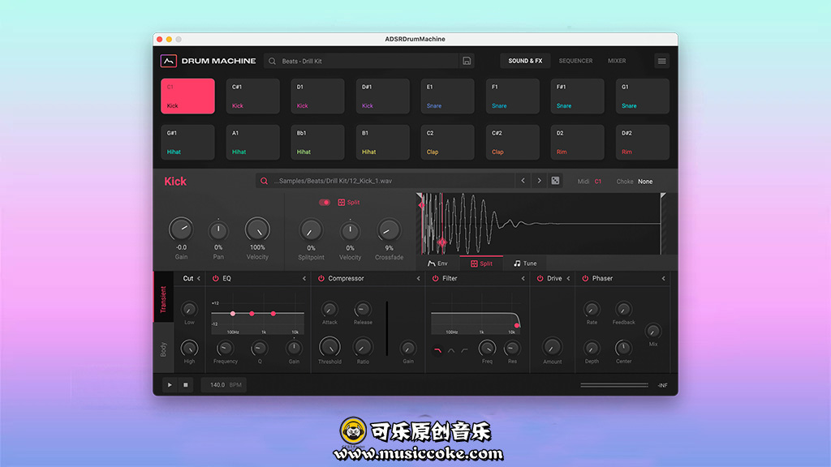Select the Body vertical tab
Viewport: 831px width, 467px height.
163,349
